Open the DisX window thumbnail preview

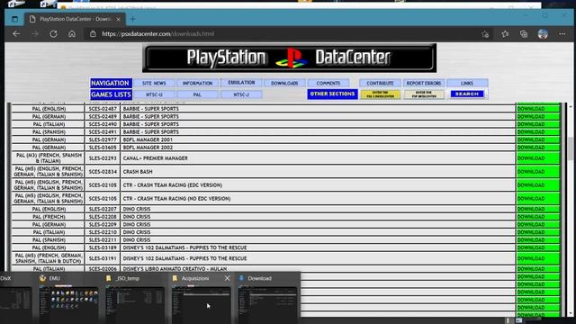click(x=16, y=298)
